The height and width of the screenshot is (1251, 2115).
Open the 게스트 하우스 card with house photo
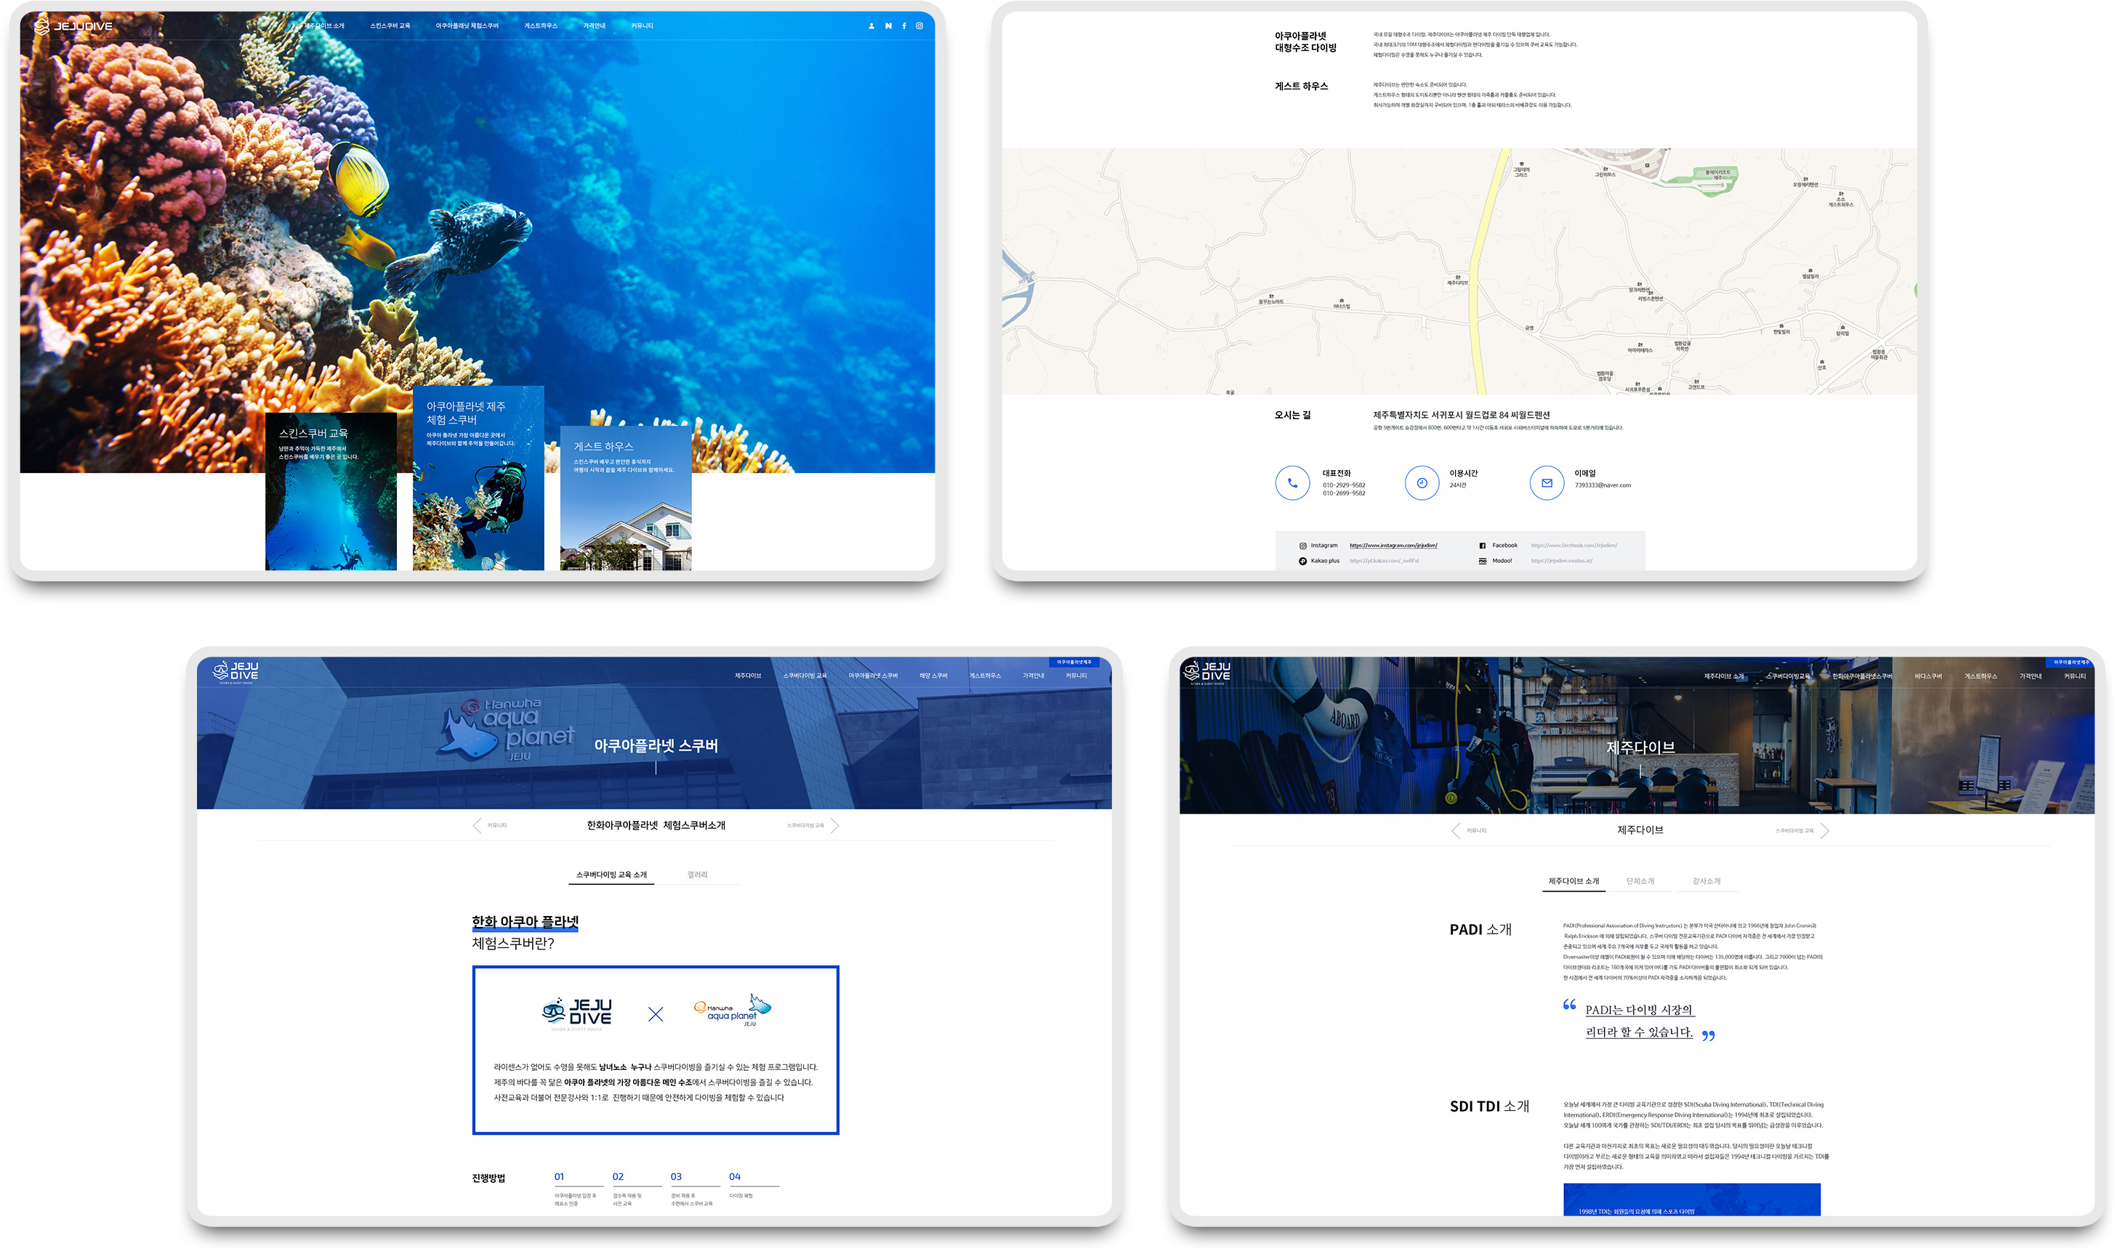pyautogui.click(x=626, y=498)
